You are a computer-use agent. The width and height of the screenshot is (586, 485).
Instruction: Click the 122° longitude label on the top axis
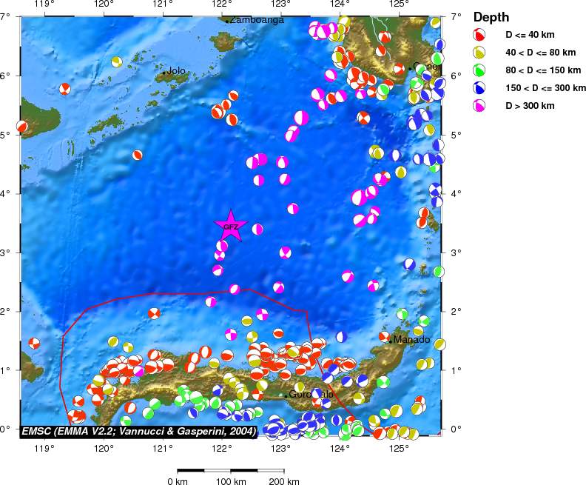pos(221,6)
